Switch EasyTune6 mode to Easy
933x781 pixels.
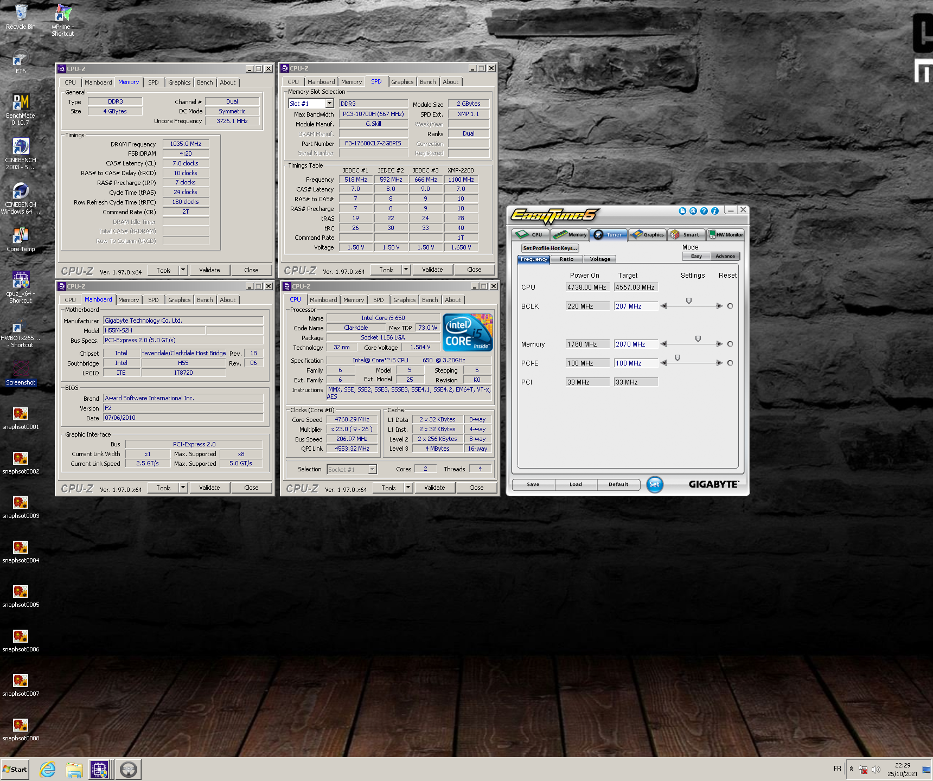(696, 256)
